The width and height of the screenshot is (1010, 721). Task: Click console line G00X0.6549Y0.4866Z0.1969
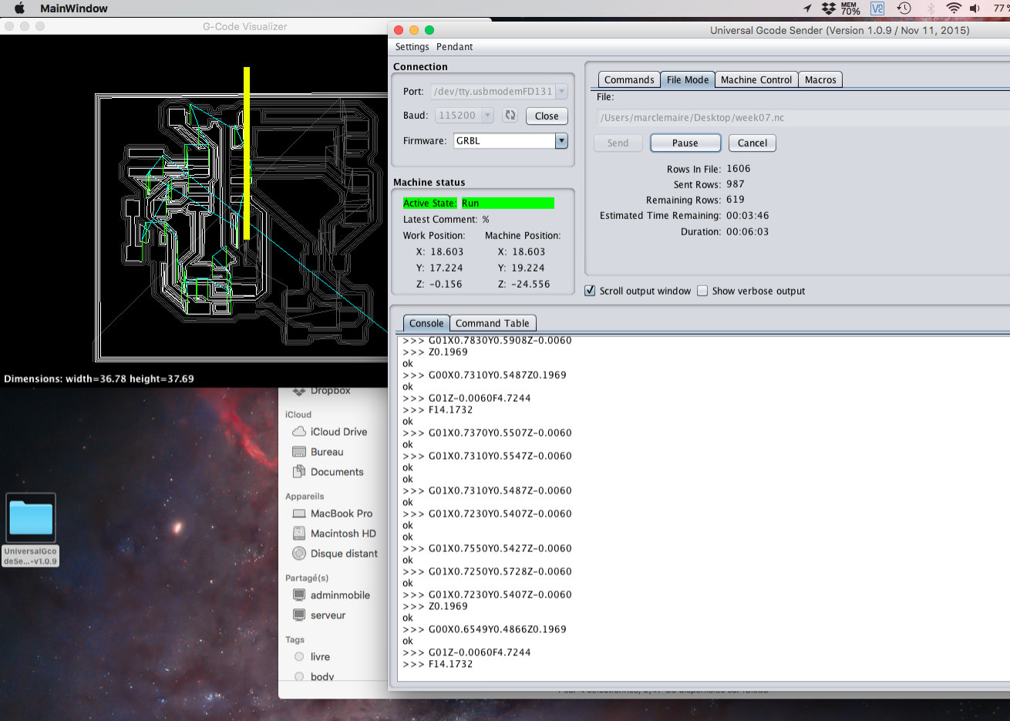[497, 629]
